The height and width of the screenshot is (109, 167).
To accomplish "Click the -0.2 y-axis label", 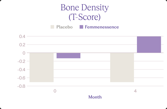I will tap(21, 61).
